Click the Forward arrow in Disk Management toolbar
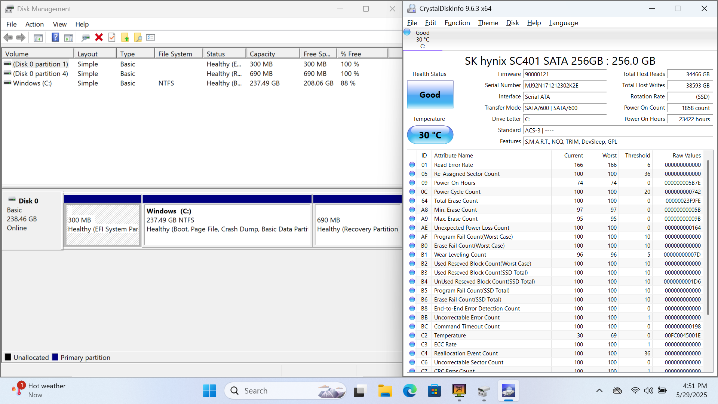The height and width of the screenshot is (404, 718). click(x=21, y=37)
